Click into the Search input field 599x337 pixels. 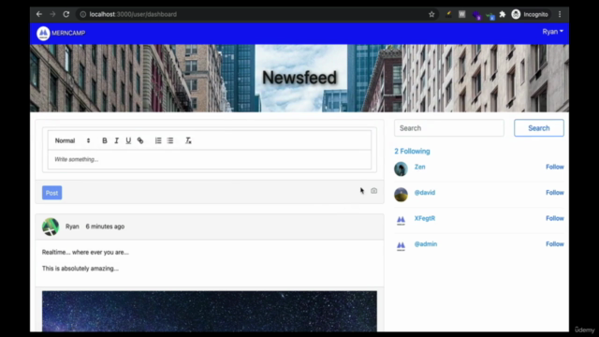(449, 128)
